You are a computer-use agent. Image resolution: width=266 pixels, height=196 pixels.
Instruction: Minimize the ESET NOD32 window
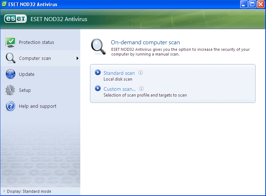(x=244, y=4)
